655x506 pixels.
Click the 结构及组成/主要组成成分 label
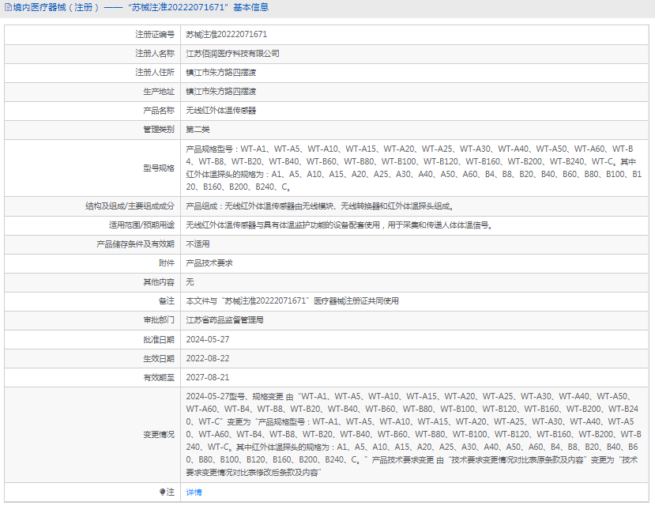pyautogui.click(x=130, y=206)
